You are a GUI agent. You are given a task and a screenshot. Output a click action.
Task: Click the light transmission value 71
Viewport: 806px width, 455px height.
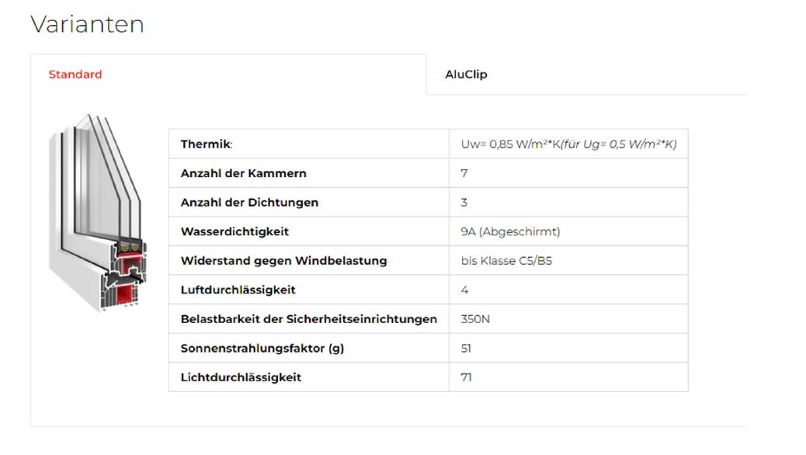coord(466,377)
